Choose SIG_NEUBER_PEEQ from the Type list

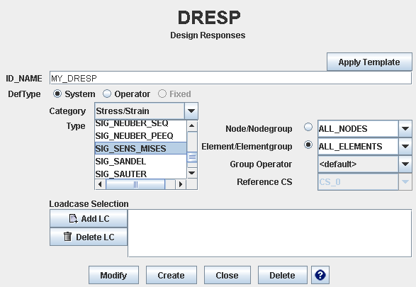(140, 136)
